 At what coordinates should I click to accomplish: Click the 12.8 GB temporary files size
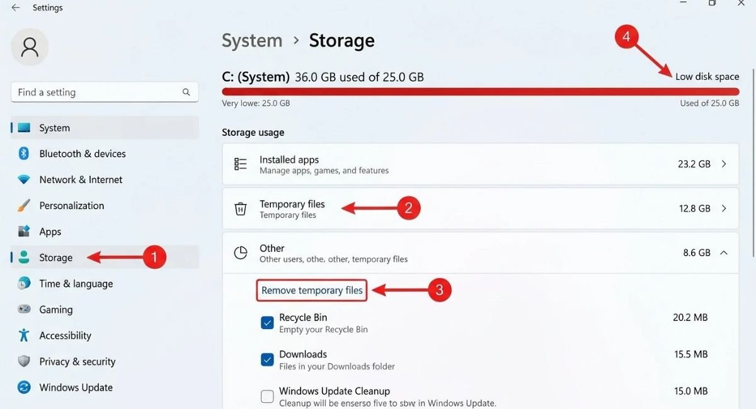(694, 208)
